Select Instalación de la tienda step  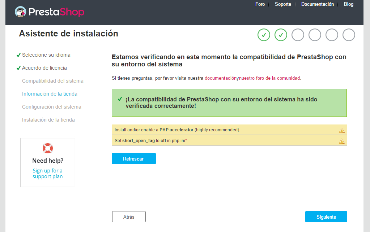(48, 120)
